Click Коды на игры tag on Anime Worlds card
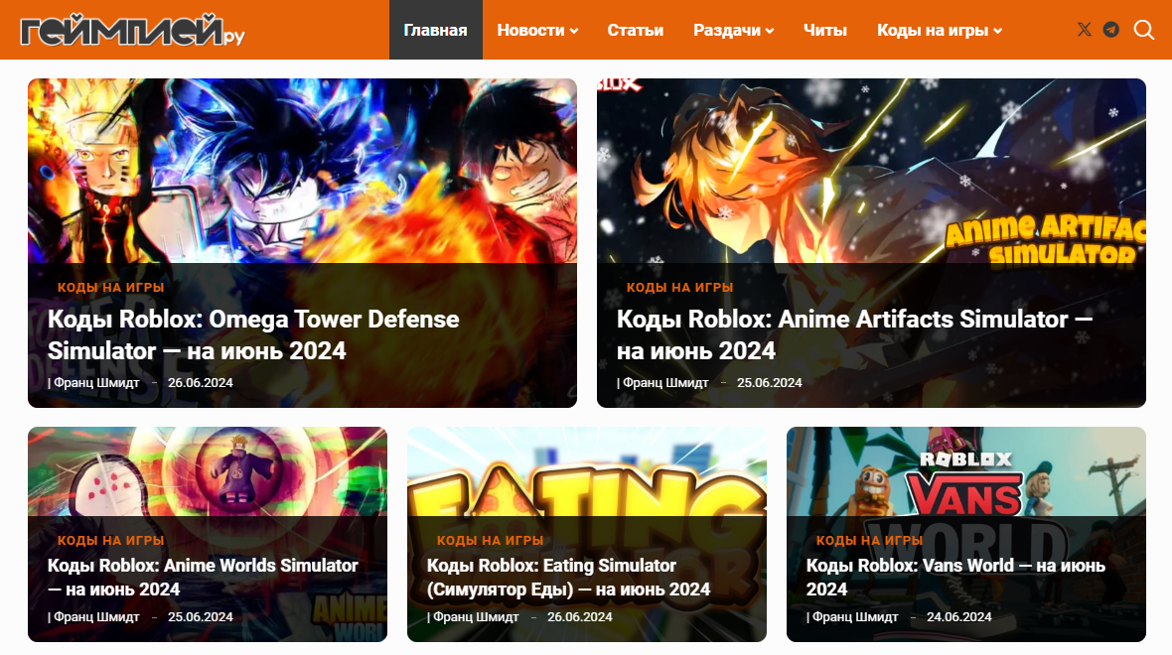Screen dimensions: 1172x655 click(x=110, y=540)
